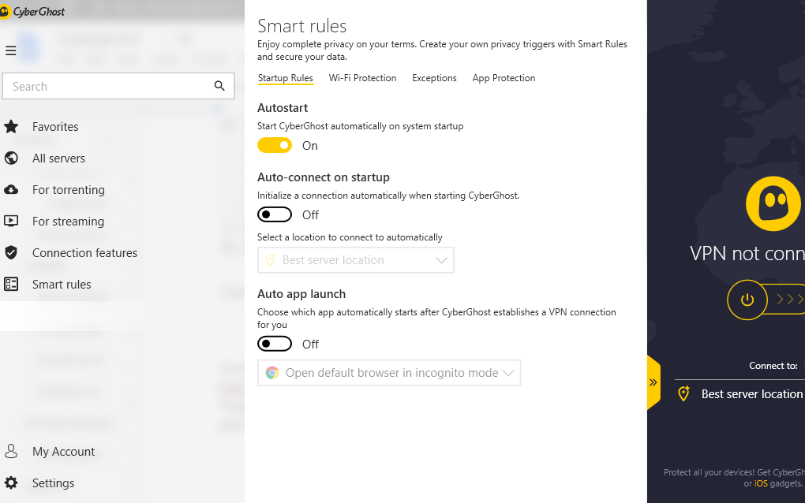Click the Smart rules heading
805x503 pixels.
coord(301,26)
